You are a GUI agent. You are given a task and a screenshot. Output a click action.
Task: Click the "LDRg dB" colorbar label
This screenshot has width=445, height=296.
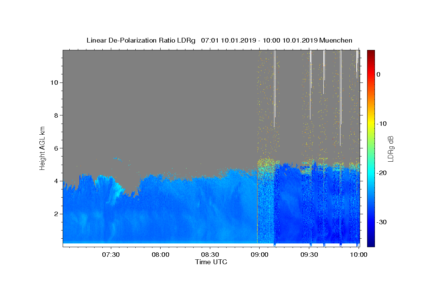(x=390, y=148)
